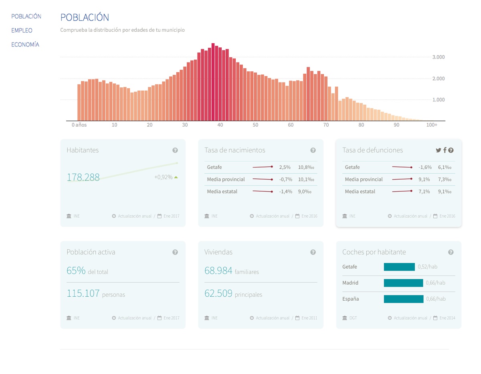The height and width of the screenshot is (374, 481).
Task: Open help icon on Tasa de nacimientos
Action: click(313, 150)
